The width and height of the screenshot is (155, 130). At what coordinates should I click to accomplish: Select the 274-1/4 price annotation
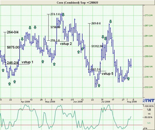click(x=55, y=14)
